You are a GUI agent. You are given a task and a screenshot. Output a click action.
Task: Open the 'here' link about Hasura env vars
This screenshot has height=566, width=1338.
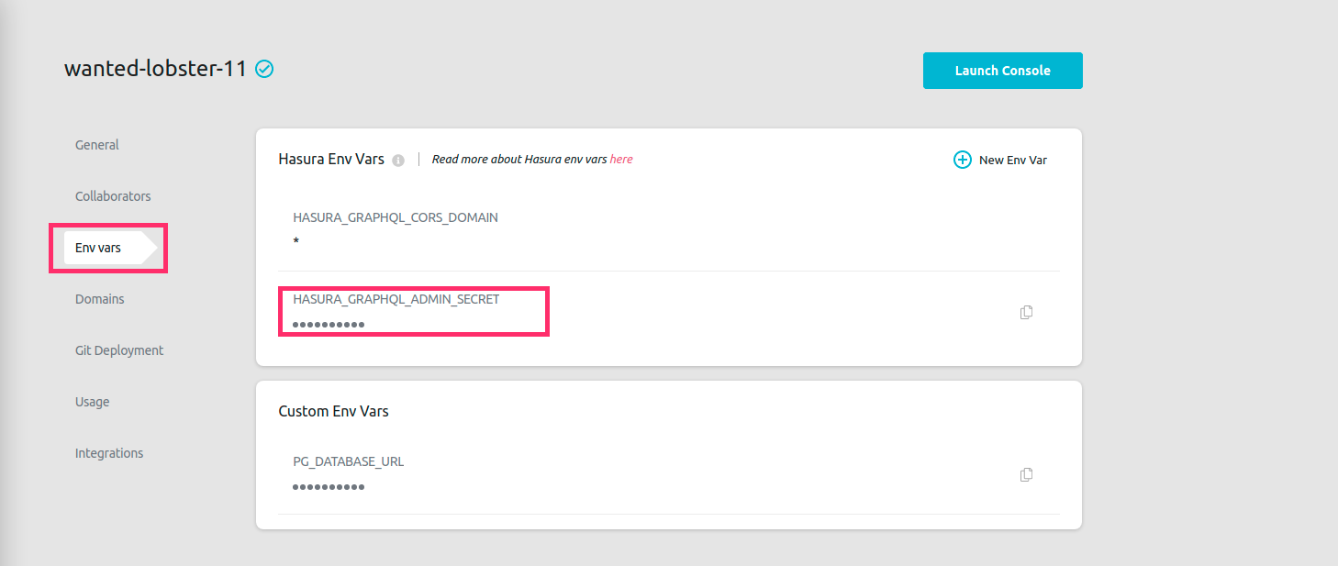[x=621, y=159]
